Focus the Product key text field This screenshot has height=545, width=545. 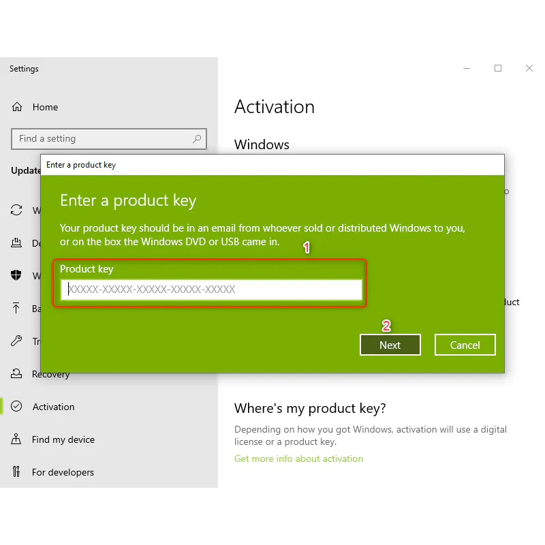point(211,290)
